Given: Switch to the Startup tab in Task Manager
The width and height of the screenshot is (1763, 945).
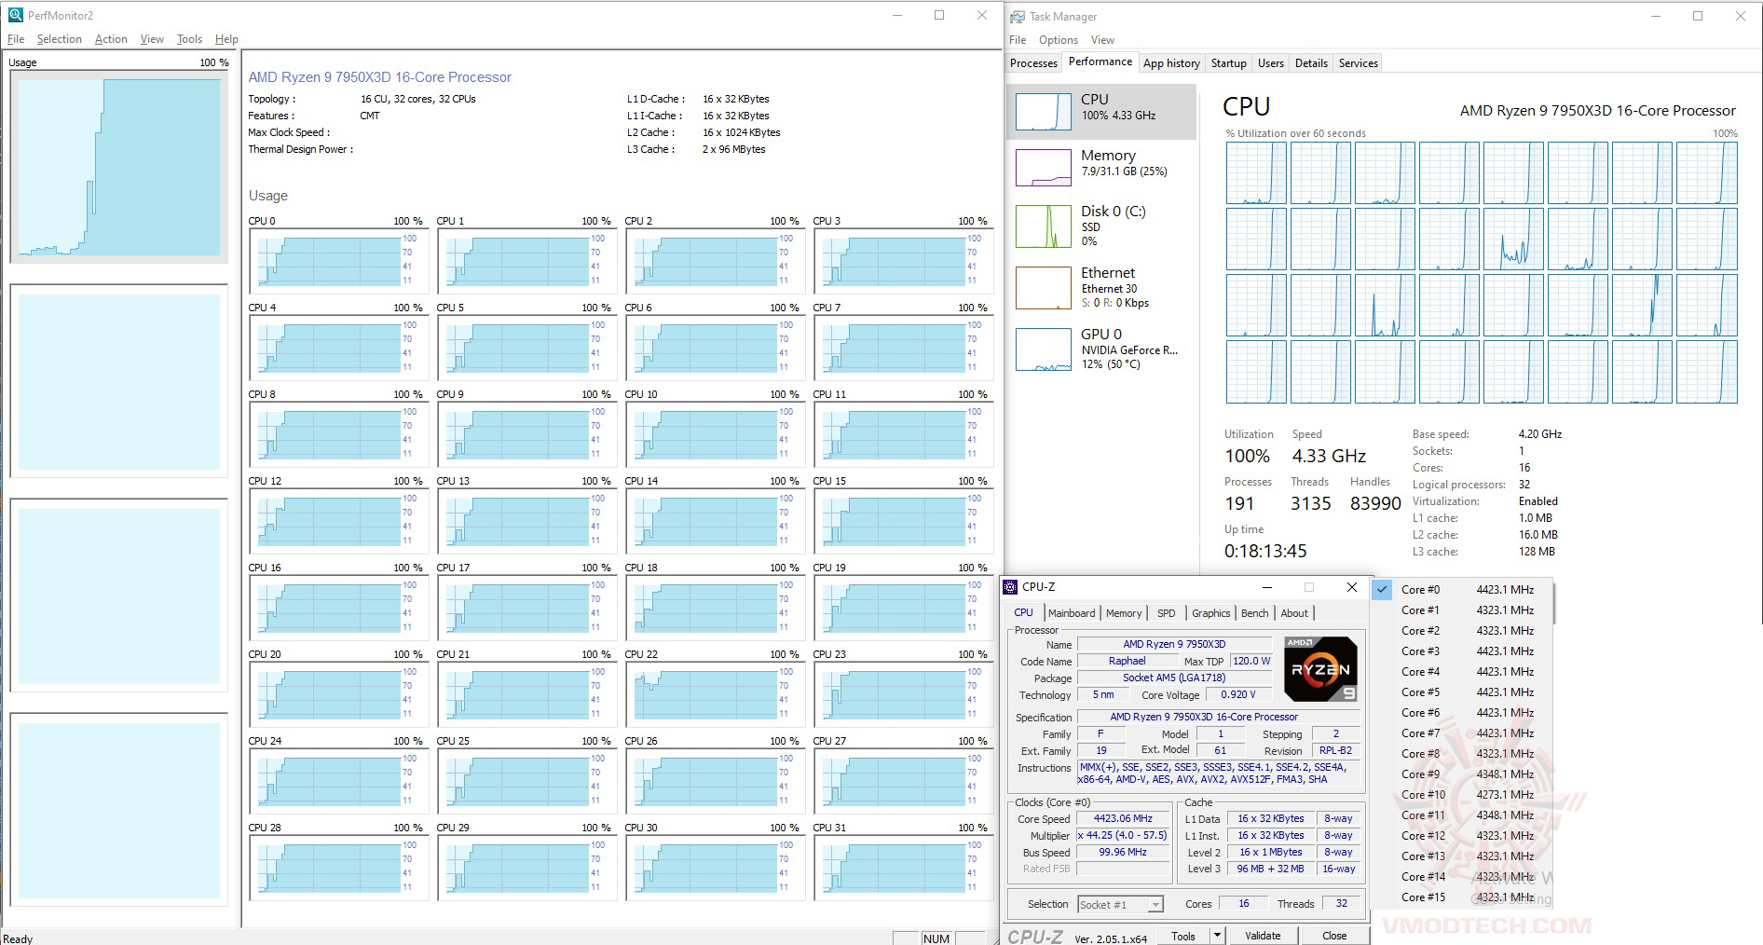Looking at the screenshot, I should [1228, 63].
